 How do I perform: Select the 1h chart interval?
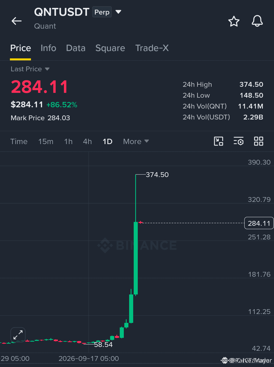(68, 142)
